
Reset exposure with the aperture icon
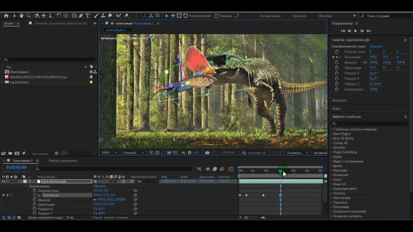click(190, 153)
